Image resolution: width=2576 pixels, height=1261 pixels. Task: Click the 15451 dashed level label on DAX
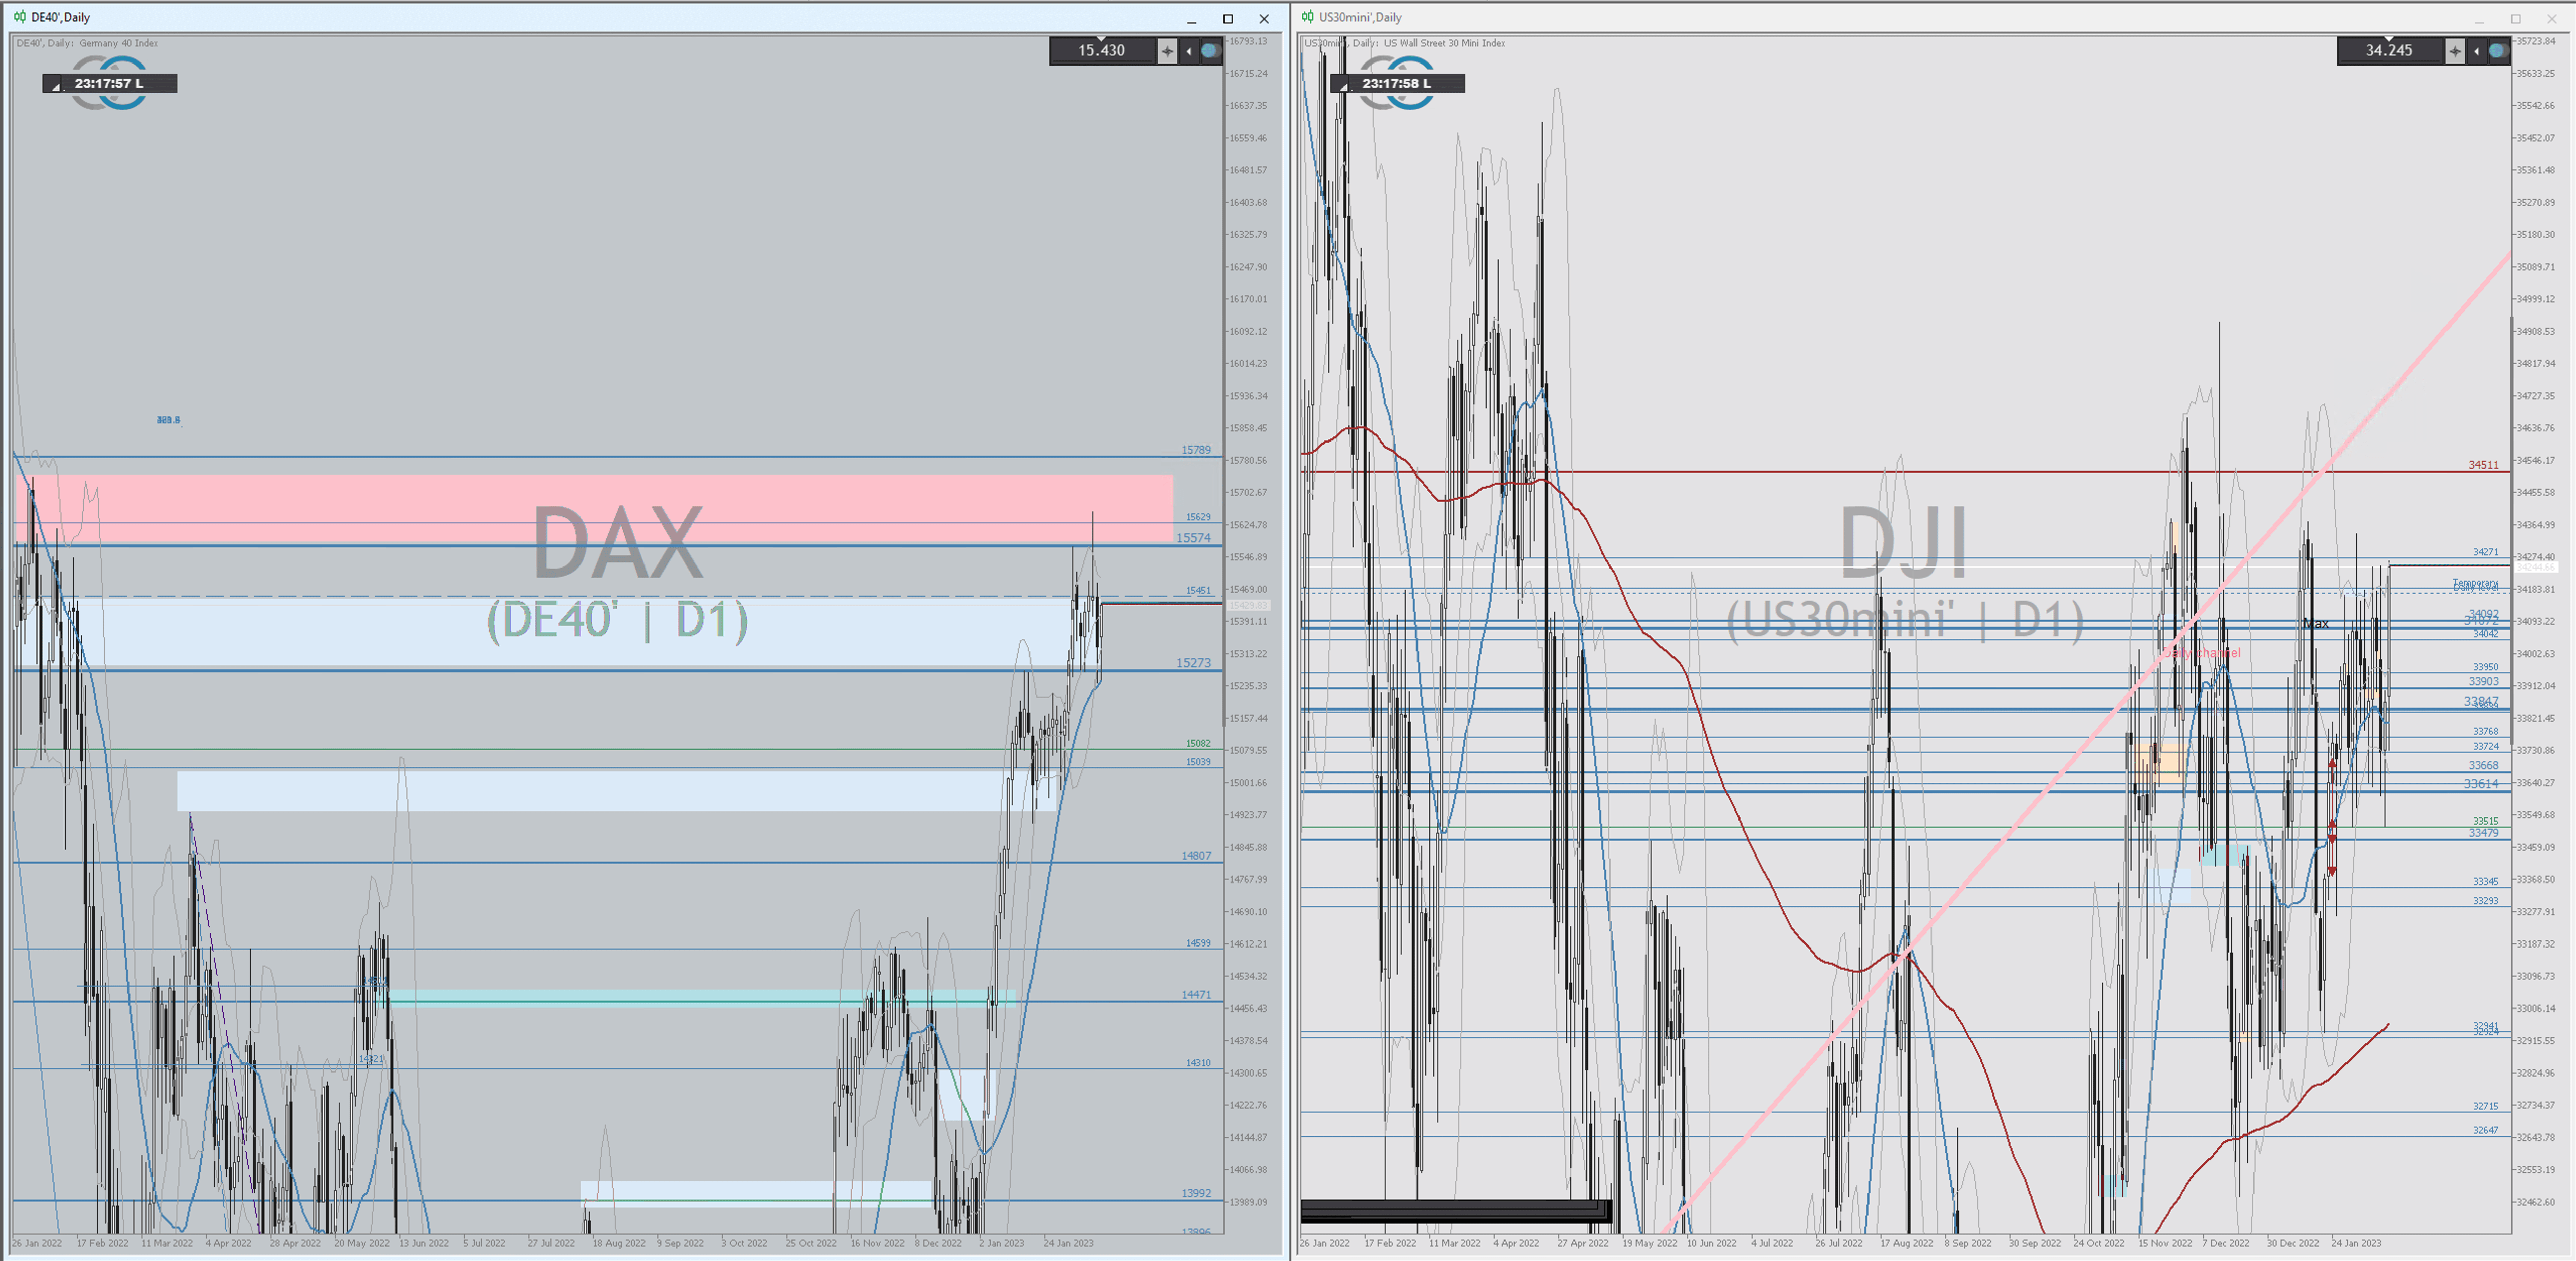tap(1198, 590)
